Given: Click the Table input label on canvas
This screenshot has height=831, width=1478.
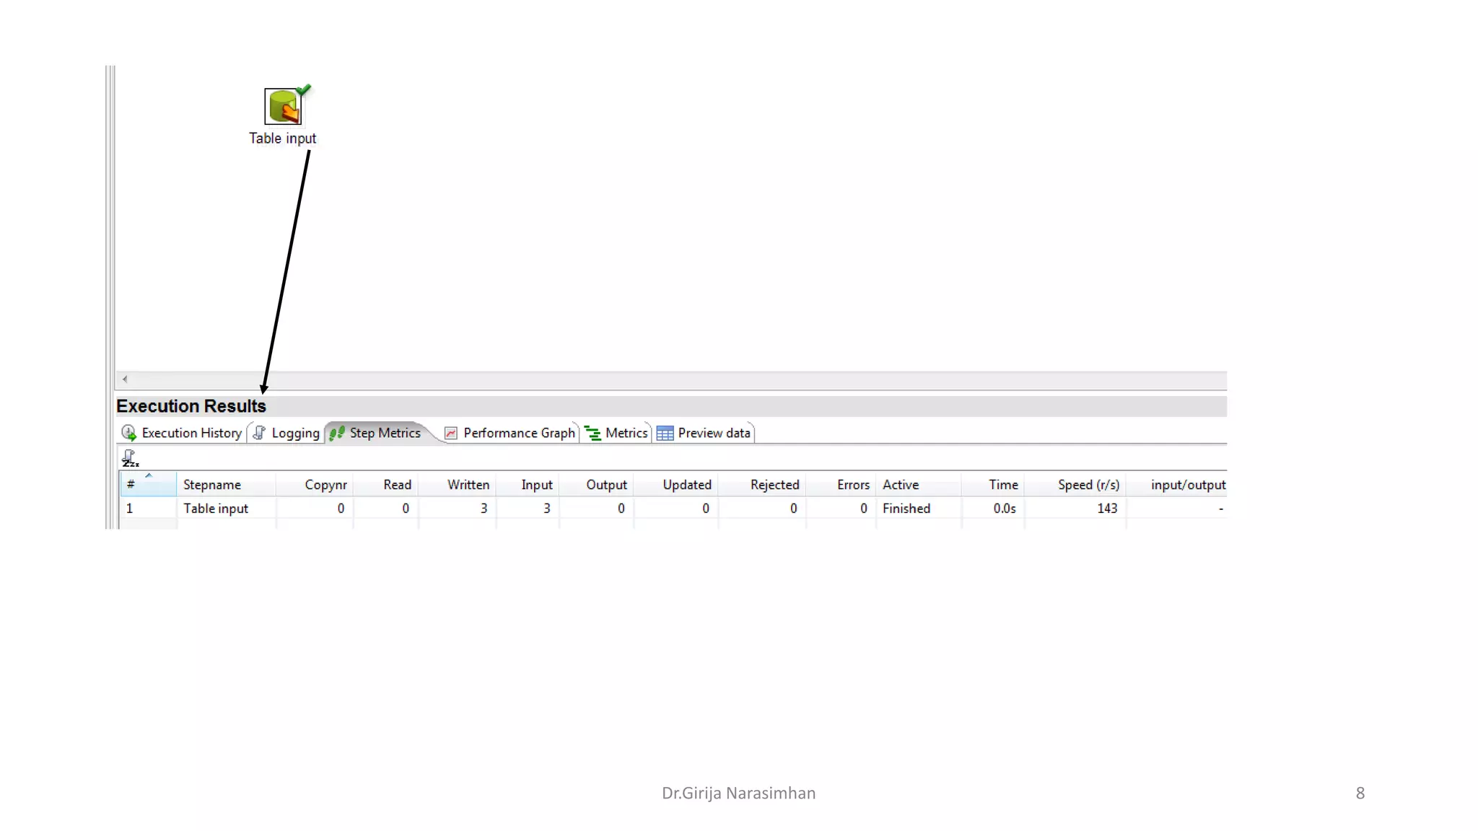Looking at the screenshot, I should pyautogui.click(x=283, y=138).
